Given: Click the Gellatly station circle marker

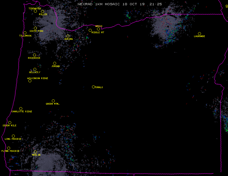Looking at the screenshot, I should (35, 69).
